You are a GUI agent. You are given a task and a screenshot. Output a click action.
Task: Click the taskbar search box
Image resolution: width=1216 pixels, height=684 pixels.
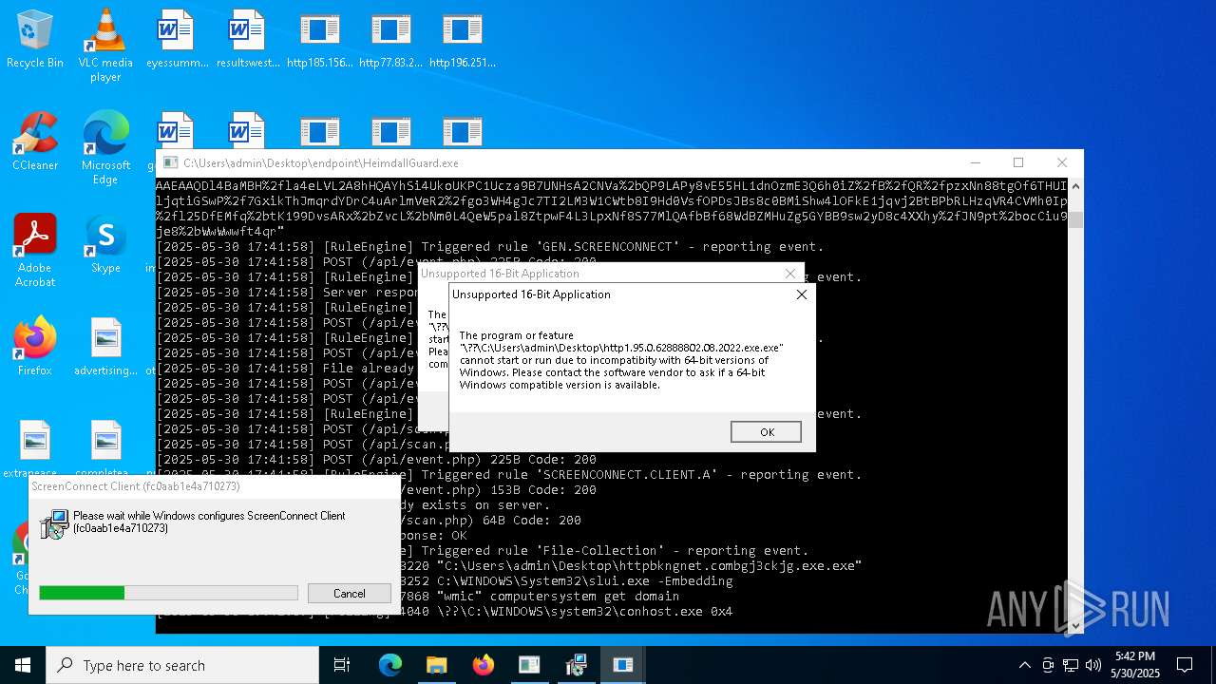click(x=182, y=665)
